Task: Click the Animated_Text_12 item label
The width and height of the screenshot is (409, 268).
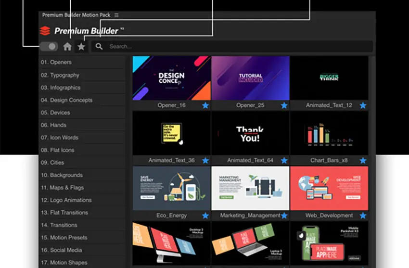Action: (329, 105)
